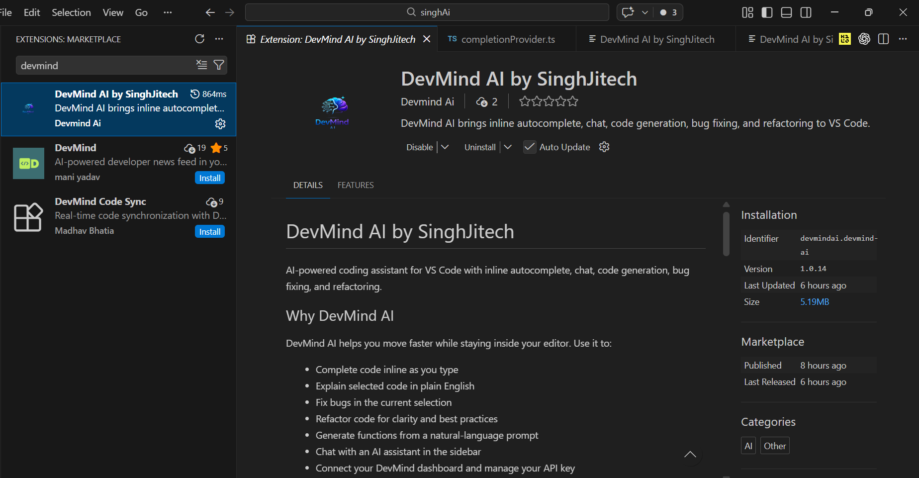Open the extension search filter funnel
The height and width of the screenshot is (478, 919).
tap(219, 65)
